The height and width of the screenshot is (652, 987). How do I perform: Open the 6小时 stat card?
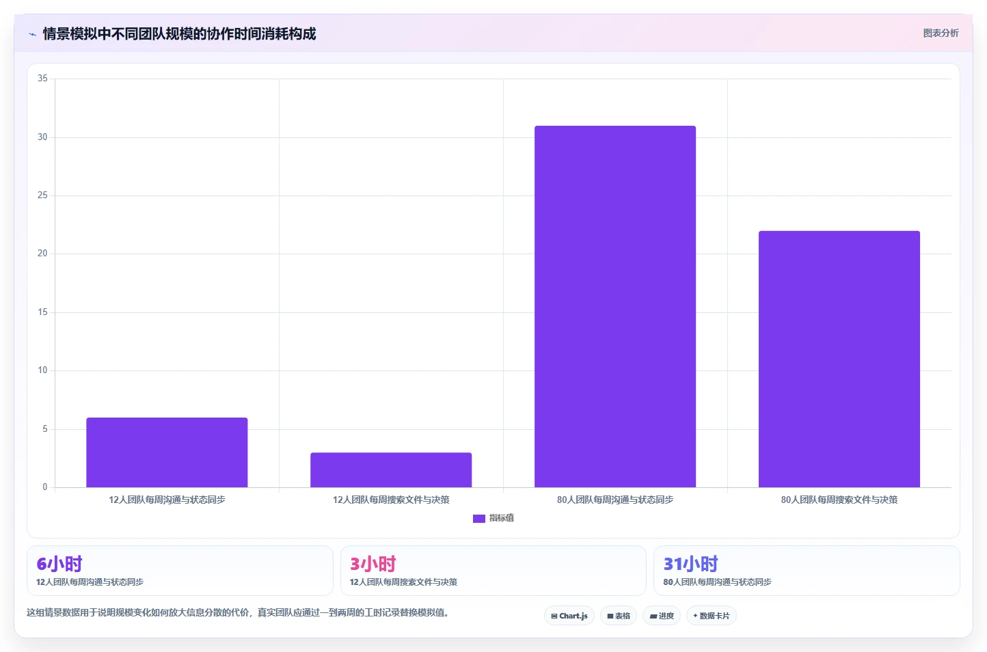click(x=180, y=571)
